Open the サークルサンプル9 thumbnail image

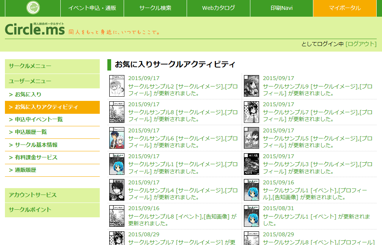coord(252,86)
